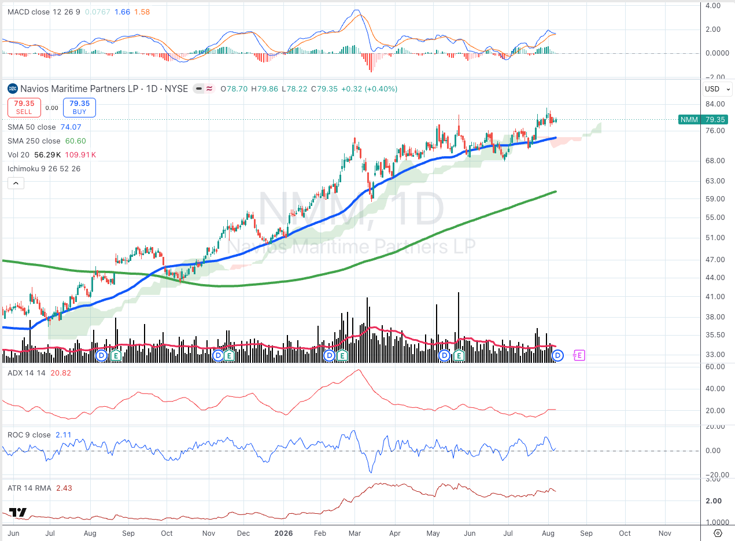Click the change value +0.32 (+0.40%)

[370, 89]
